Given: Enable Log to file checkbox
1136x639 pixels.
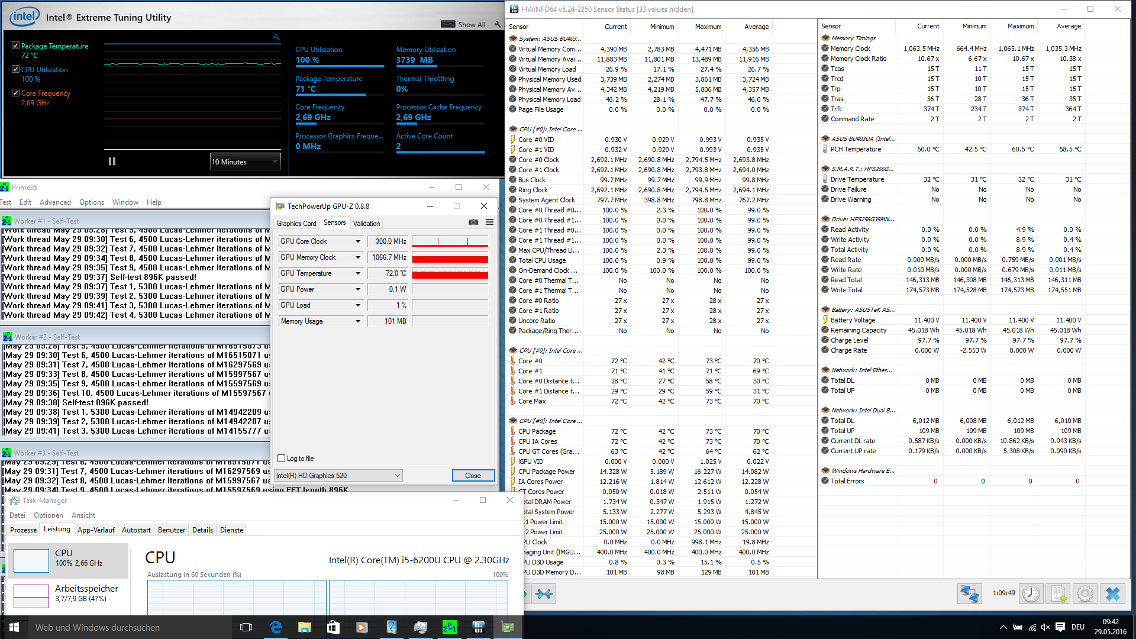Looking at the screenshot, I should [x=282, y=459].
